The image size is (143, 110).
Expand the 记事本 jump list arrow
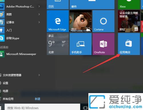tap(39, 22)
